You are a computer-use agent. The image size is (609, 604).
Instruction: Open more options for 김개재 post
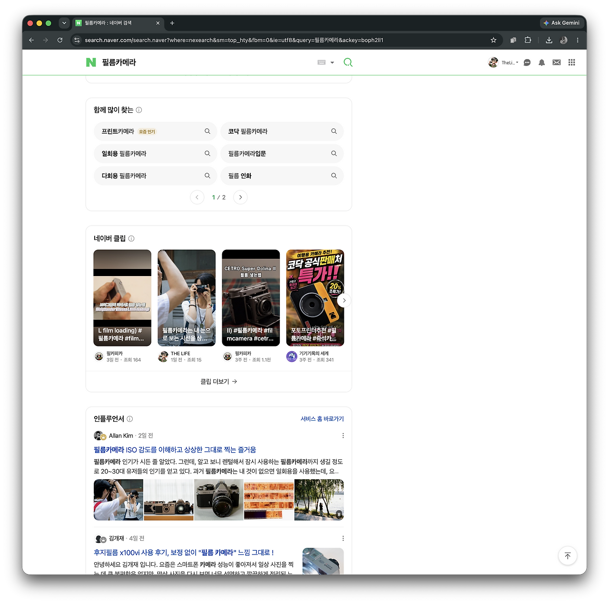(x=343, y=538)
